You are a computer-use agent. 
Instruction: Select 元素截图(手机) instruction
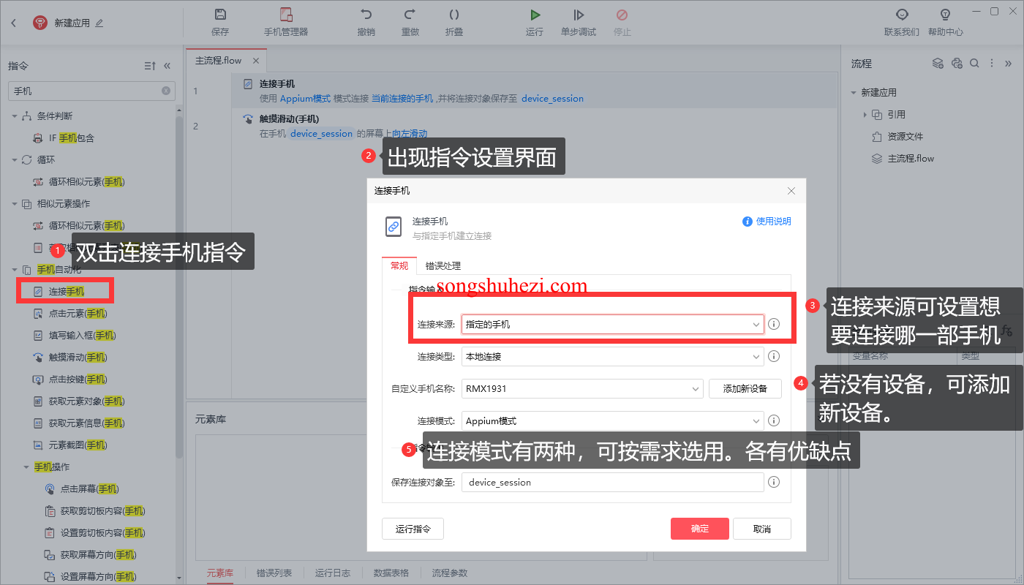click(x=78, y=445)
